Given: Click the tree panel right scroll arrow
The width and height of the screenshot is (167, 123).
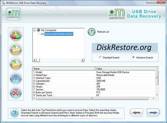Looking at the screenshot, I should (82, 60).
